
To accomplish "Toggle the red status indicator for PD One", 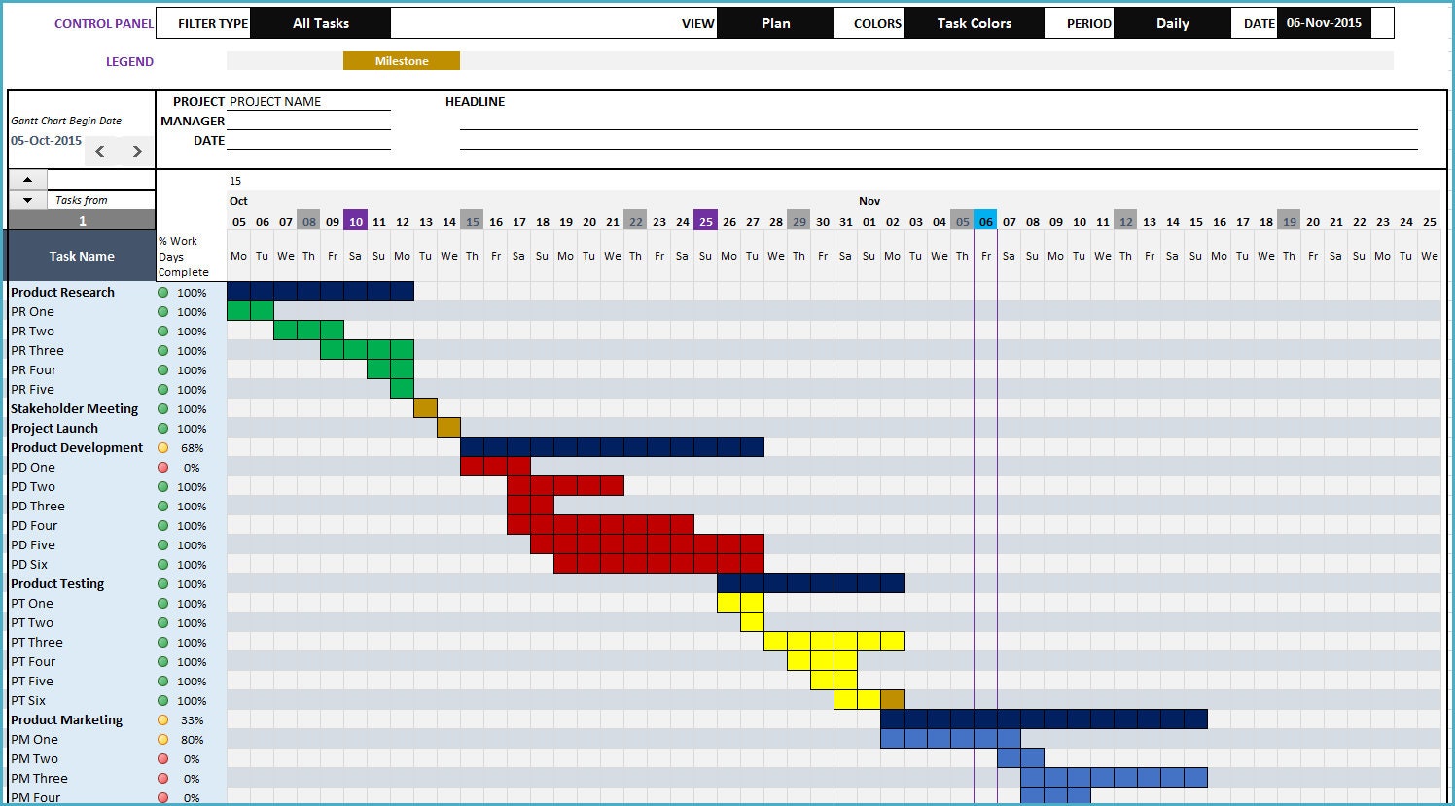I will click(163, 468).
